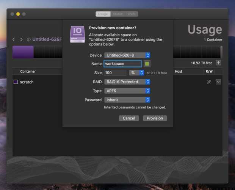Click the yellow minimize window button
This screenshot has height=190, width=235.
18,14
